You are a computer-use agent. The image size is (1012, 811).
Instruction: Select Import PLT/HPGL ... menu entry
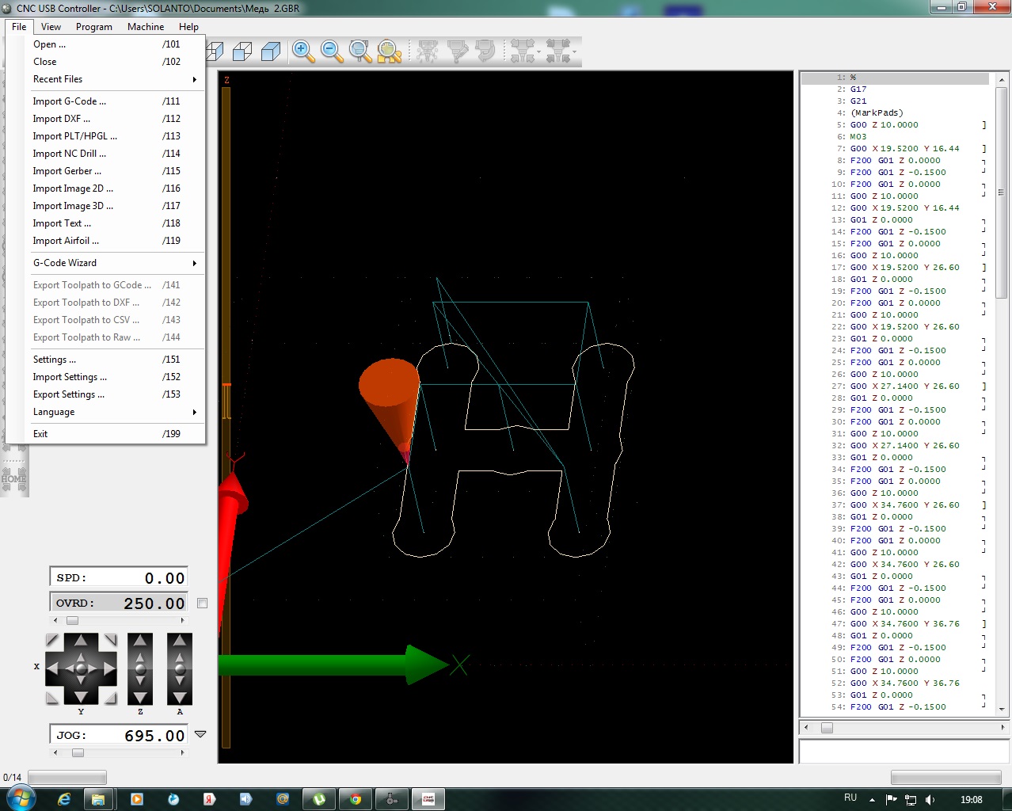click(x=105, y=136)
